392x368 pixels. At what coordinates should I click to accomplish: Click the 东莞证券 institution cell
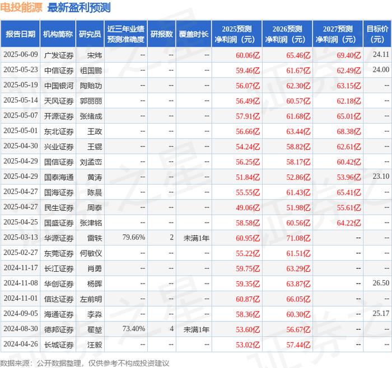[x=59, y=253]
